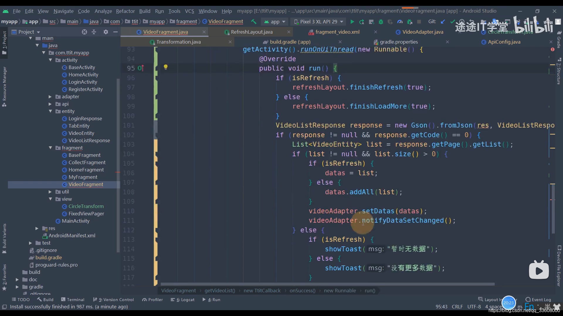Switch to build.gradle (:app) tab
563x316 pixels.
click(290, 42)
